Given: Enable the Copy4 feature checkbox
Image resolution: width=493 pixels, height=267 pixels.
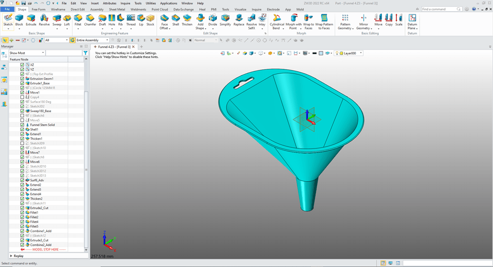Looking at the screenshot, I should click(22, 97).
